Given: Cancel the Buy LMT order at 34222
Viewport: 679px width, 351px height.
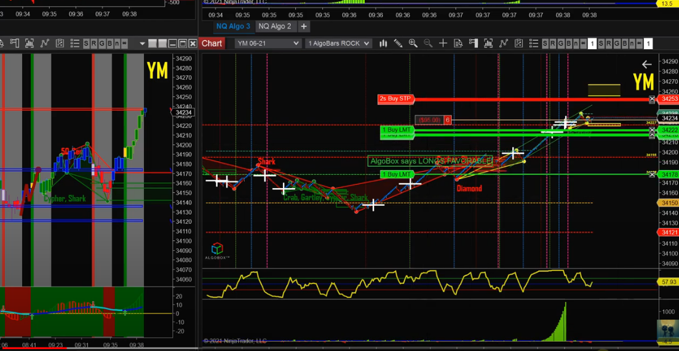Looking at the screenshot, I should [652, 130].
